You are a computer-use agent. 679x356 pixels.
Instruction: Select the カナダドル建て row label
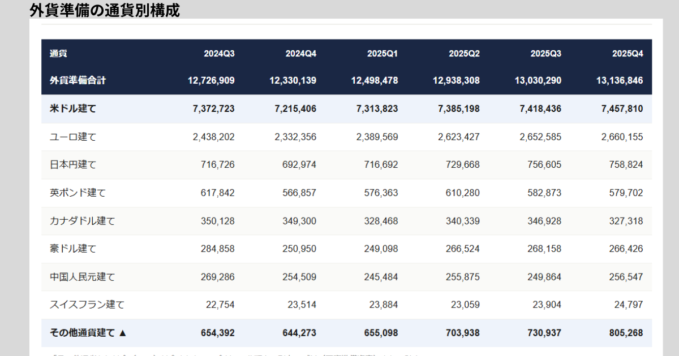pos(82,221)
